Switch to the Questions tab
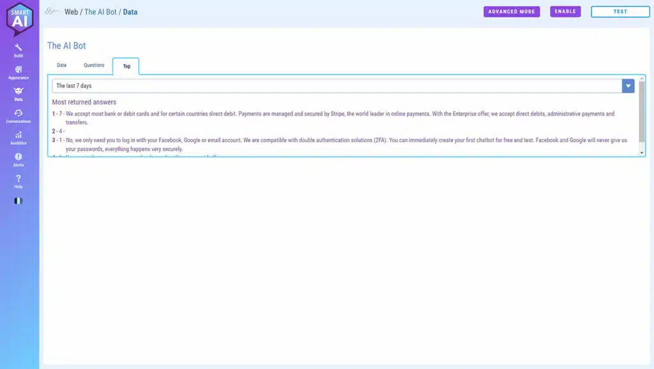654x369 pixels. (x=94, y=65)
